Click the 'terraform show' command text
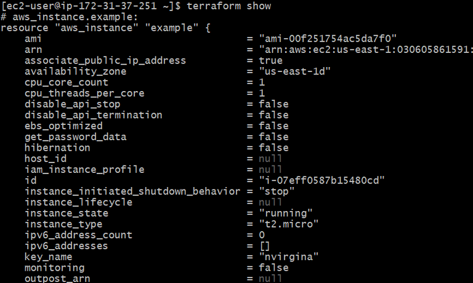The width and height of the screenshot is (473, 283). click(x=229, y=6)
